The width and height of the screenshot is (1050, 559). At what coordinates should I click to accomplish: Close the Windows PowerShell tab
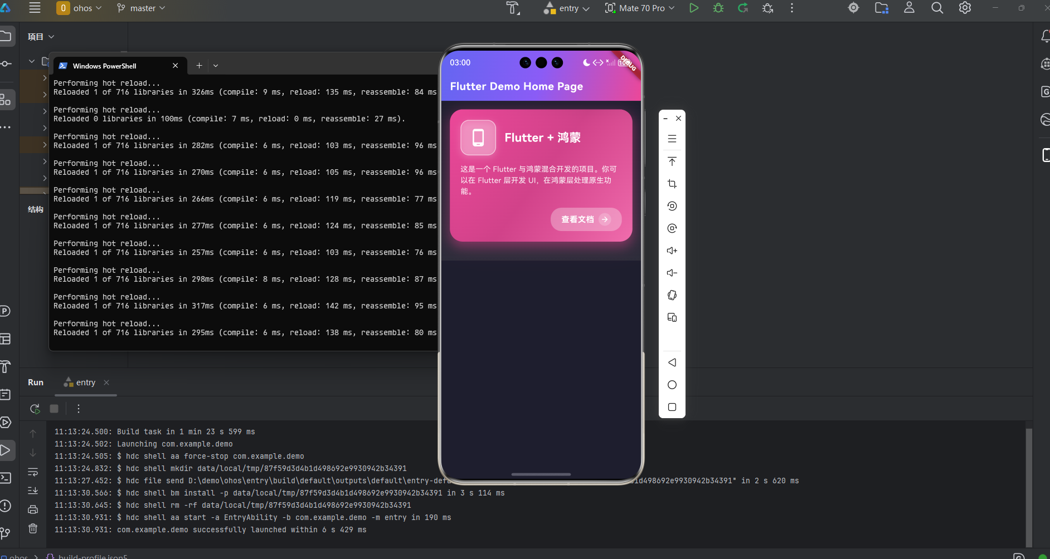point(175,66)
